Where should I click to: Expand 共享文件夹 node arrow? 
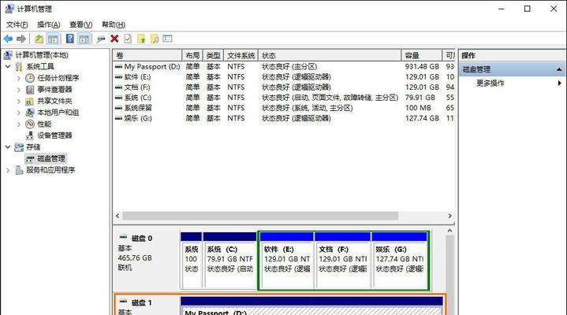[18, 101]
